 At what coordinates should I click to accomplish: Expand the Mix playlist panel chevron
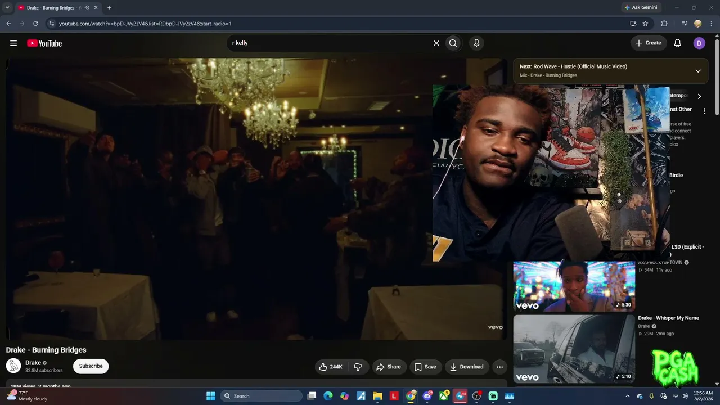[698, 71]
